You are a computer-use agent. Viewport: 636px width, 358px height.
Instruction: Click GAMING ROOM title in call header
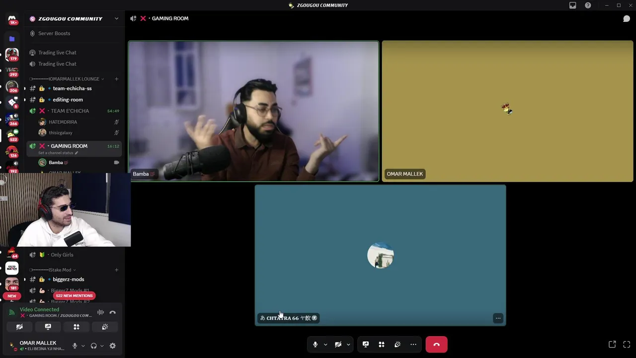click(170, 18)
